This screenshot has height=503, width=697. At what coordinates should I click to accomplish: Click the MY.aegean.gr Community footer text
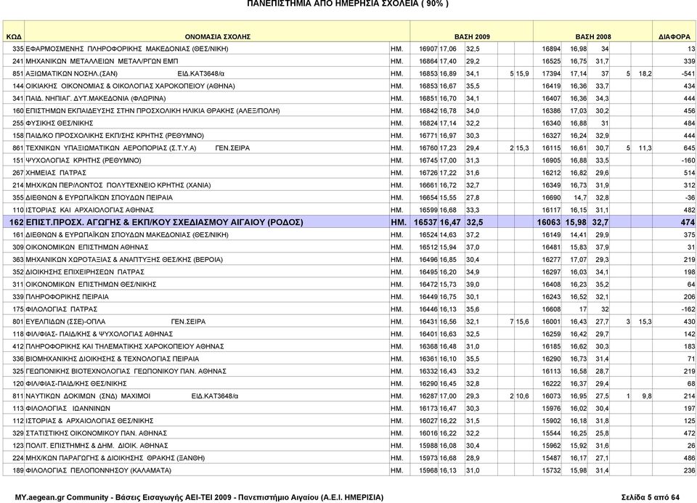coord(199,498)
